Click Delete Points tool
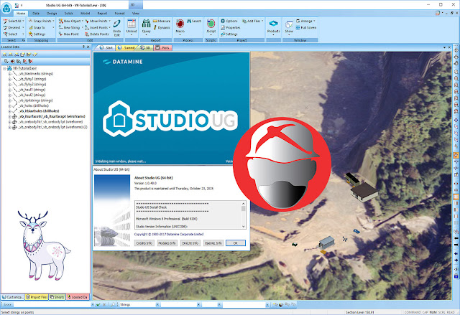 (96, 34)
